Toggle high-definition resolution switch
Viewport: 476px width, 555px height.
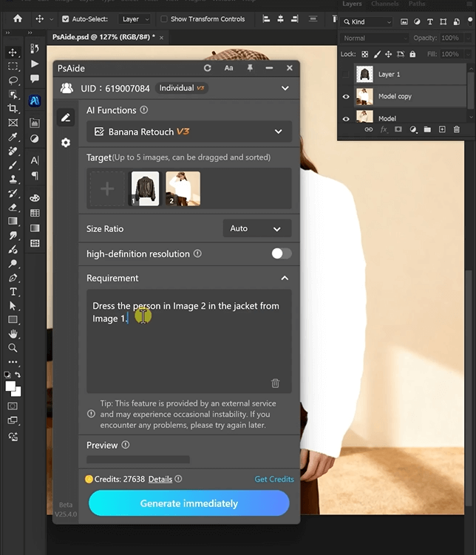click(282, 253)
